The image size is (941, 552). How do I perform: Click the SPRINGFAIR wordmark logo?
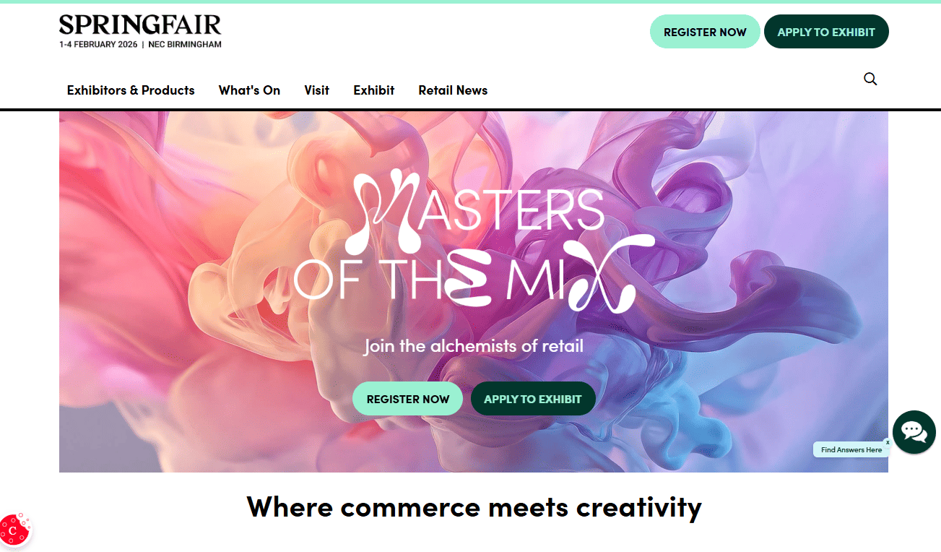click(x=140, y=25)
